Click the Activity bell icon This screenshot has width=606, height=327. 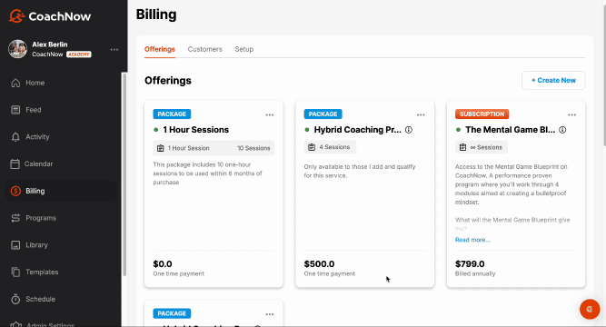pos(15,137)
